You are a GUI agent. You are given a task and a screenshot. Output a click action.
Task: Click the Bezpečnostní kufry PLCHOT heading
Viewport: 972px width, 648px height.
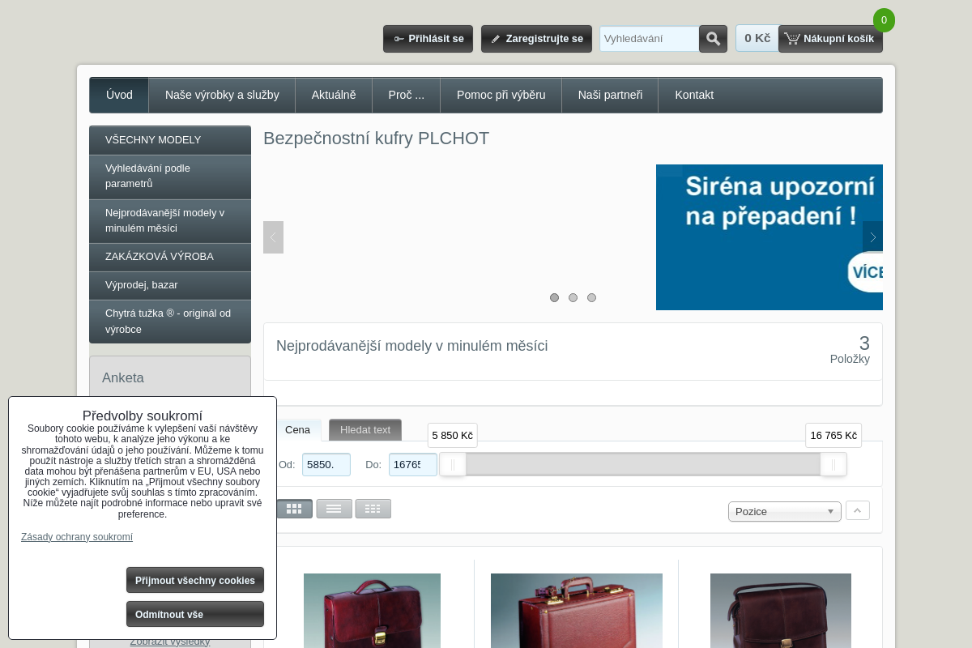[x=377, y=139]
